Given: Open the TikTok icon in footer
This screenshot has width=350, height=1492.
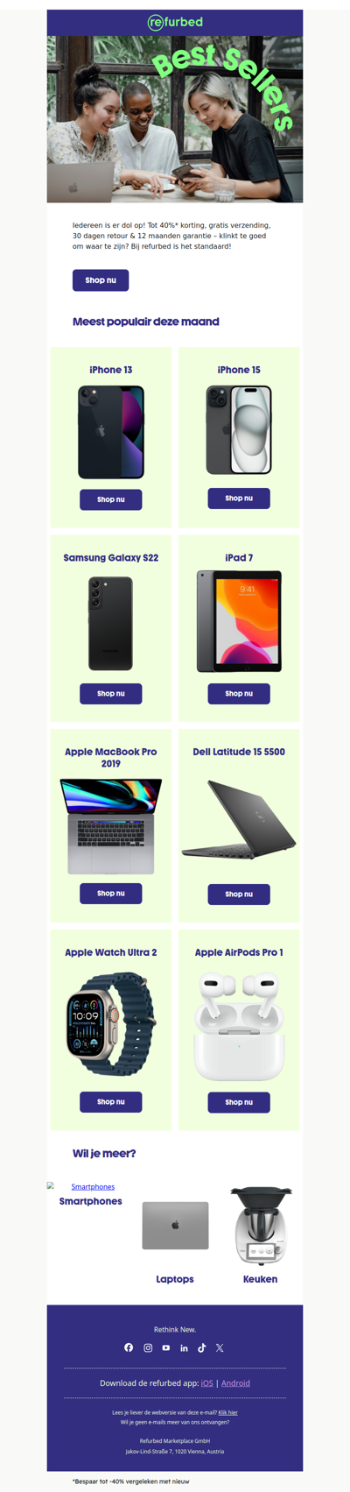Looking at the screenshot, I should click(202, 1347).
